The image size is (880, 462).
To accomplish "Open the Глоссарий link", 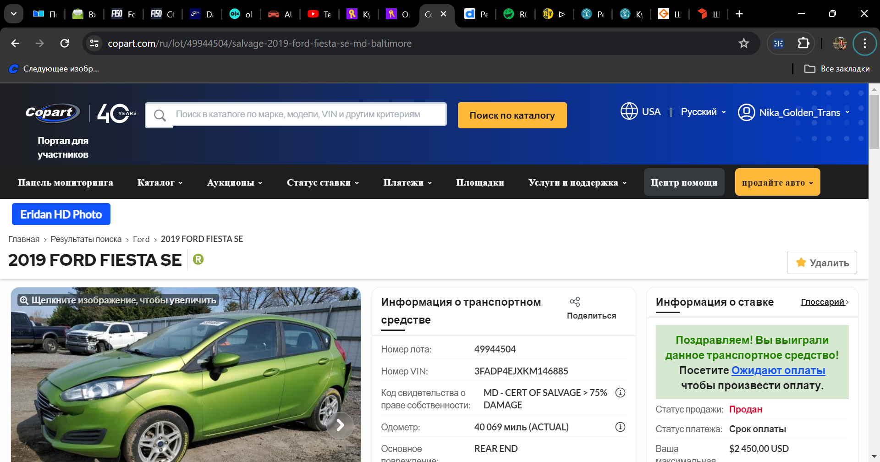I will coord(825,302).
